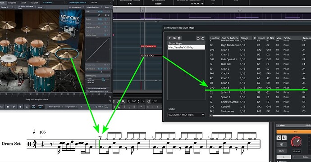
Task: Toggle the M mute button under Level
Action: point(109,15)
